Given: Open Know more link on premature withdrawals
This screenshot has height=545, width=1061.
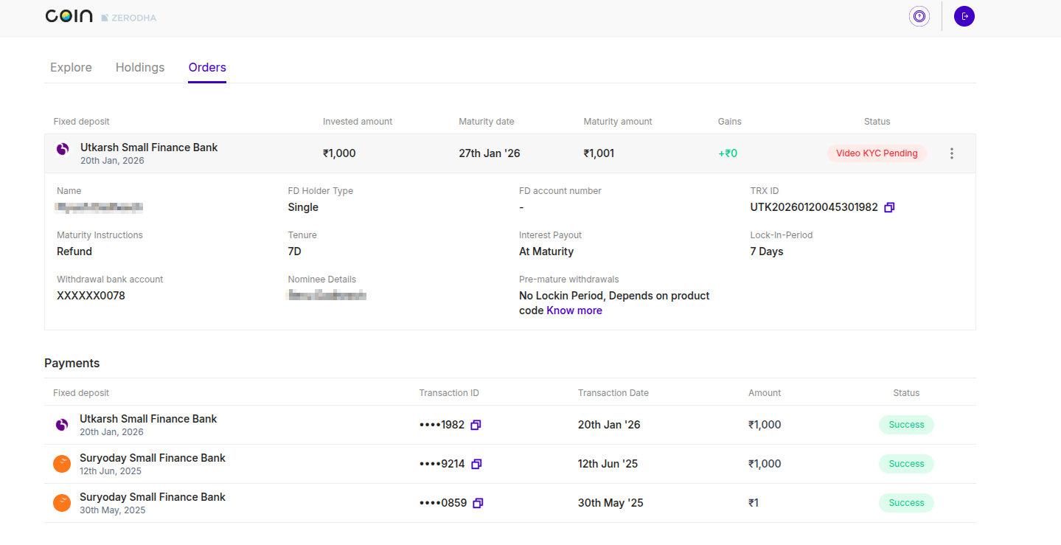Looking at the screenshot, I should click(574, 310).
